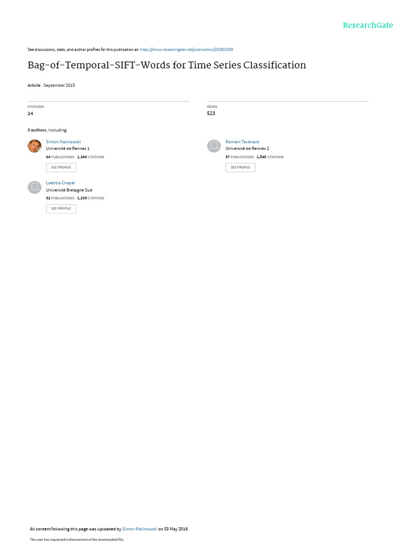This screenshot has height=552, width=414.
Task: View profile of Laetitia Chapel
Action: (x=61, y=209)
